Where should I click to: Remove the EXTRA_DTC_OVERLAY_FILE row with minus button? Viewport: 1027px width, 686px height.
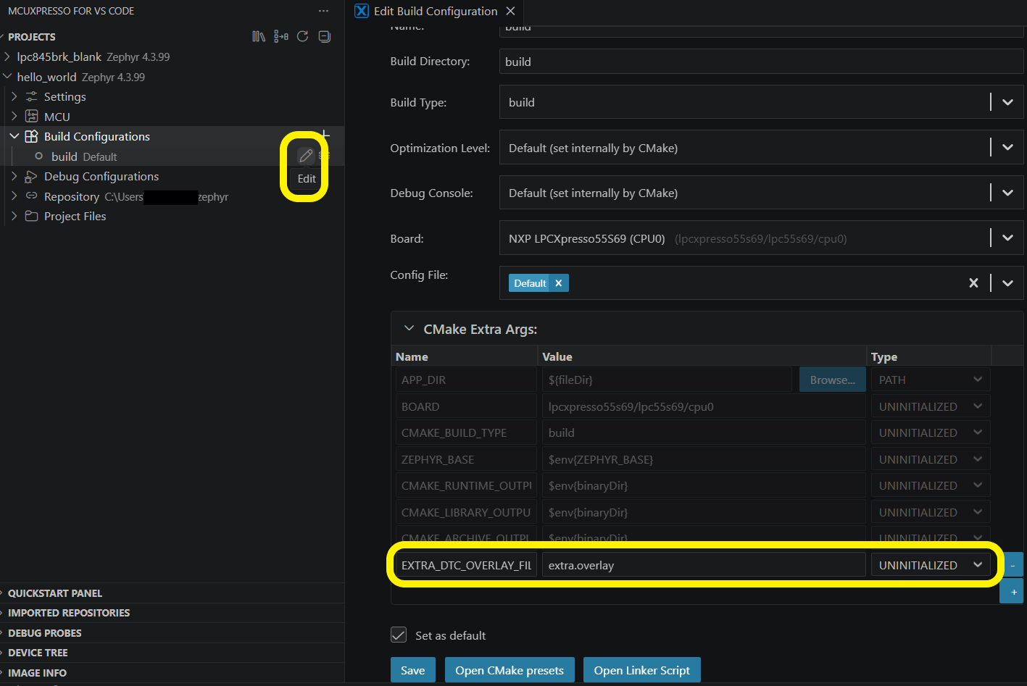pos(1013,565)
